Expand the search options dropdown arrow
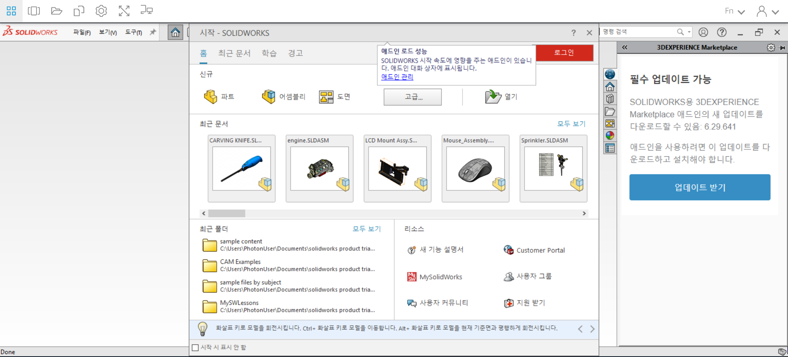Viewport: 788px width, 357px height. point(689,32)
